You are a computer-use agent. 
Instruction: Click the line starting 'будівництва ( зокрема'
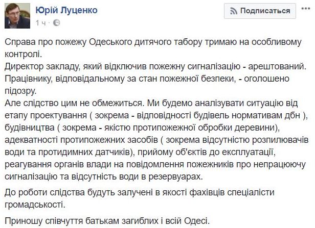pyautogui.click(x=142, y=128)
